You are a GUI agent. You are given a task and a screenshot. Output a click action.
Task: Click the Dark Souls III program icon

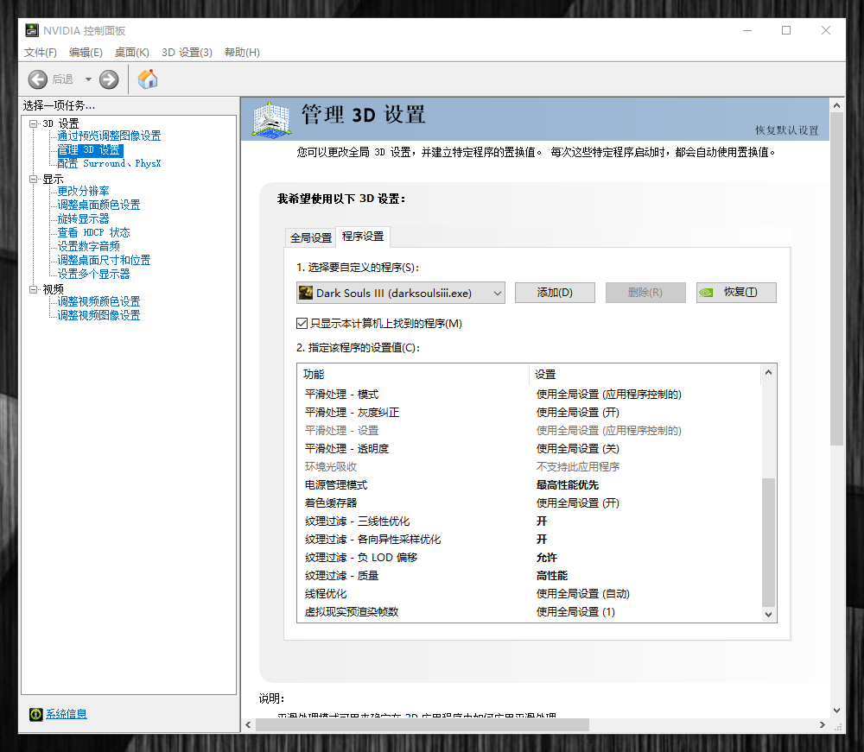[305, 293]
